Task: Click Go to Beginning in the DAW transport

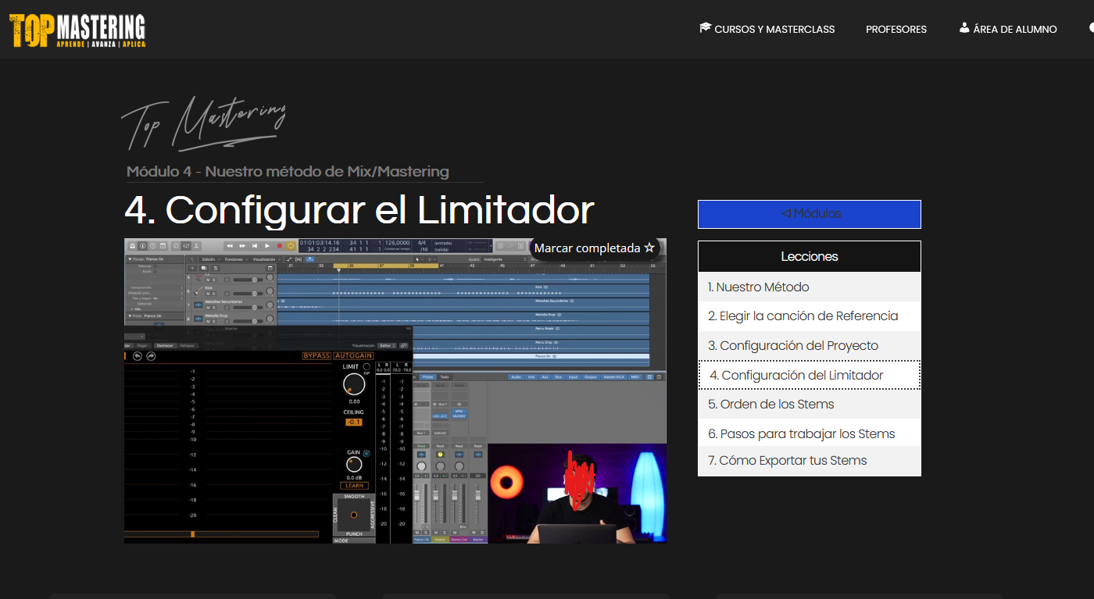Action: coord(255,245)
